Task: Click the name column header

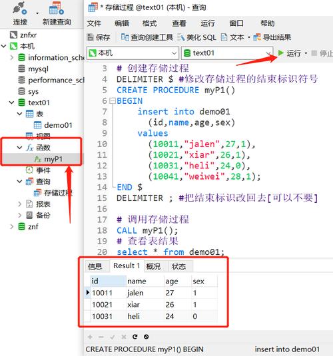Action: click(x=145, y=281)
